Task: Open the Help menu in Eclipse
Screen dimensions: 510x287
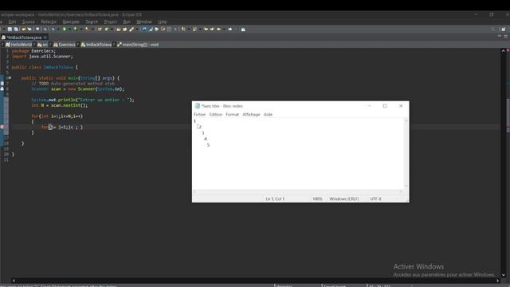Action: (x=163, y=22)
